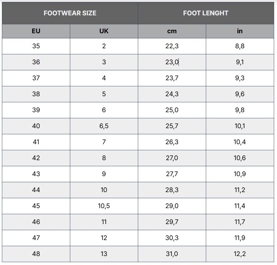
Task: Click the UK size 13 cell
Action: pyautogui.click(x=104, y=254)
